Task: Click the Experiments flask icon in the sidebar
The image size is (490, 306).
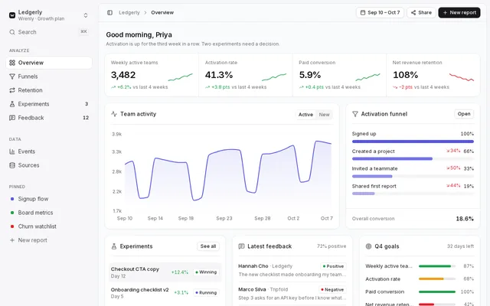Action: coord(12,104)
